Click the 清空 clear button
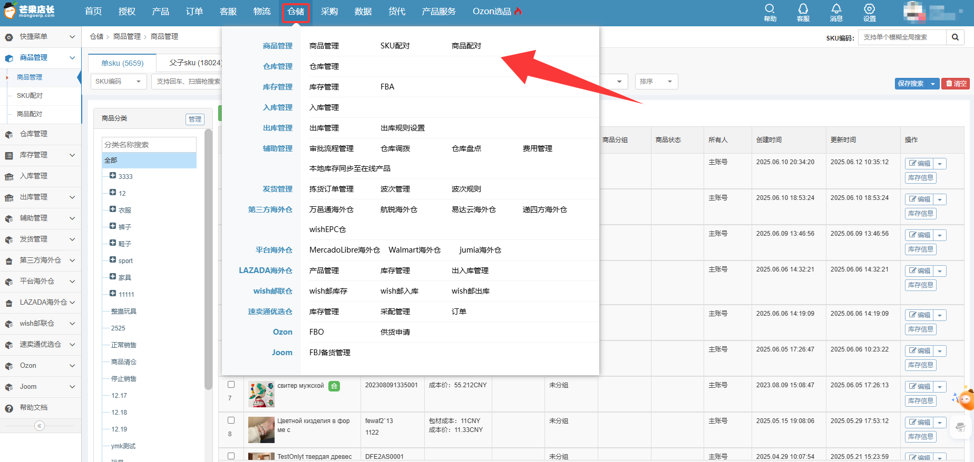974x462 pixels. coord(956,84)
